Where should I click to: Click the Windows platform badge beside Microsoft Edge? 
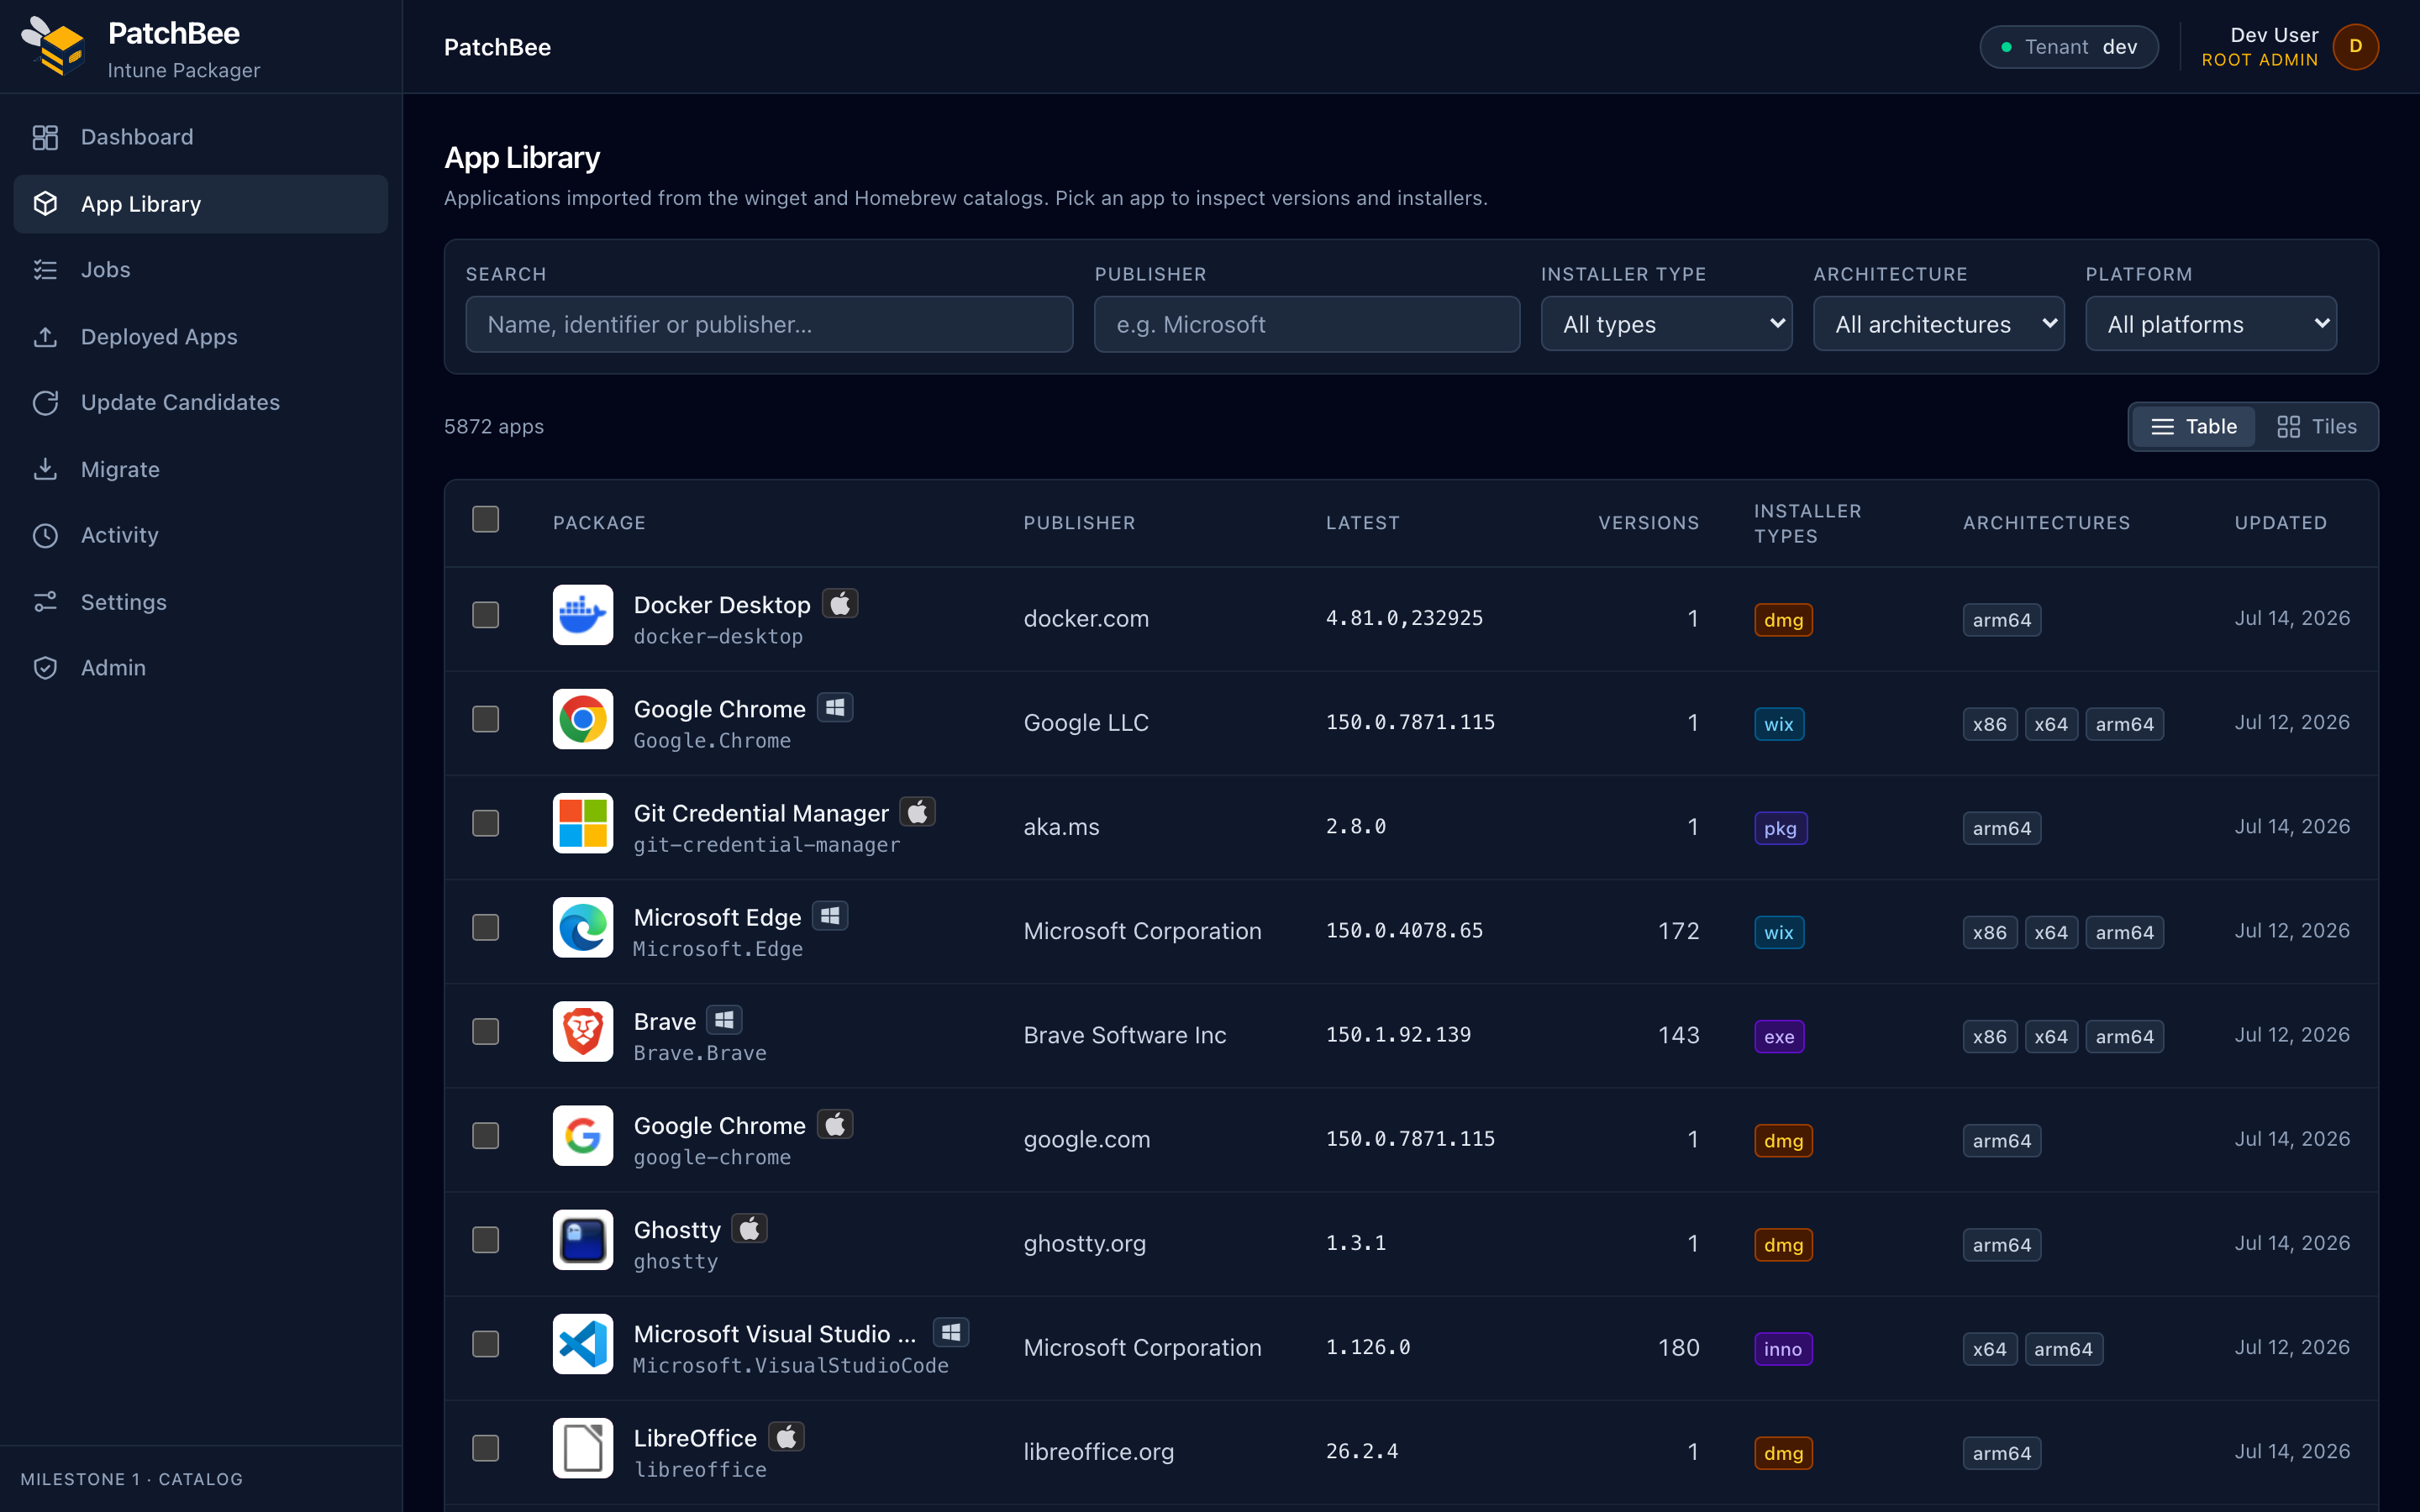coord(830,915)
